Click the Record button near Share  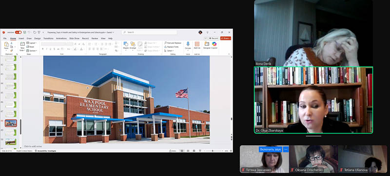pos(214,39)
